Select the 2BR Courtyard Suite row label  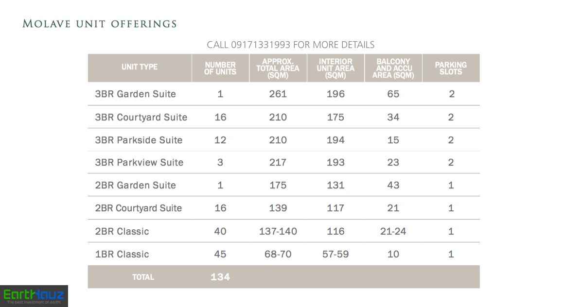139,208
